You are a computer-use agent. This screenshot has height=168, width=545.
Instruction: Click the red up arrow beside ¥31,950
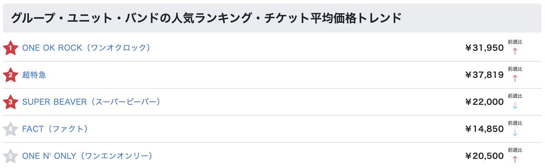515,51
